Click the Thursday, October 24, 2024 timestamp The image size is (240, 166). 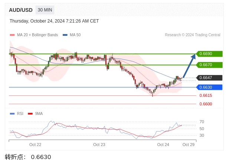(54, 21)
